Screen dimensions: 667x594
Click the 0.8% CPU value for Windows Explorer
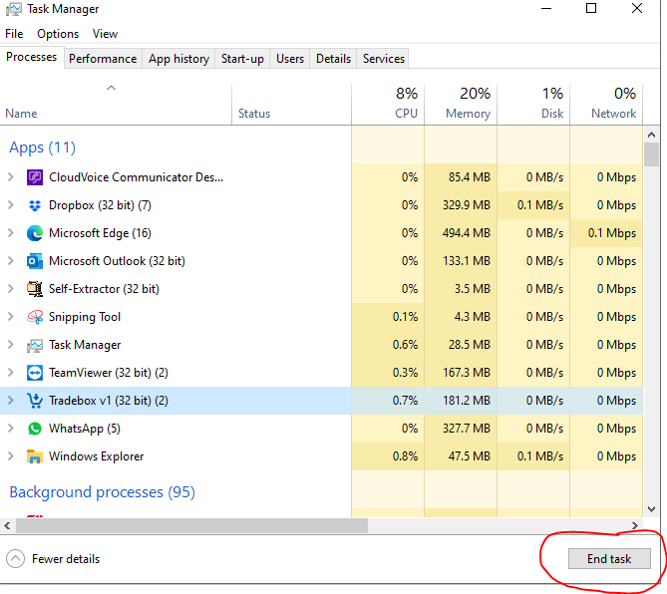point(405,456)
